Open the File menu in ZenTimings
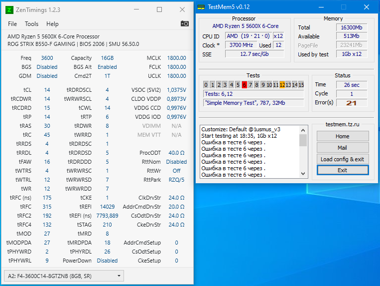 (12, 24)
